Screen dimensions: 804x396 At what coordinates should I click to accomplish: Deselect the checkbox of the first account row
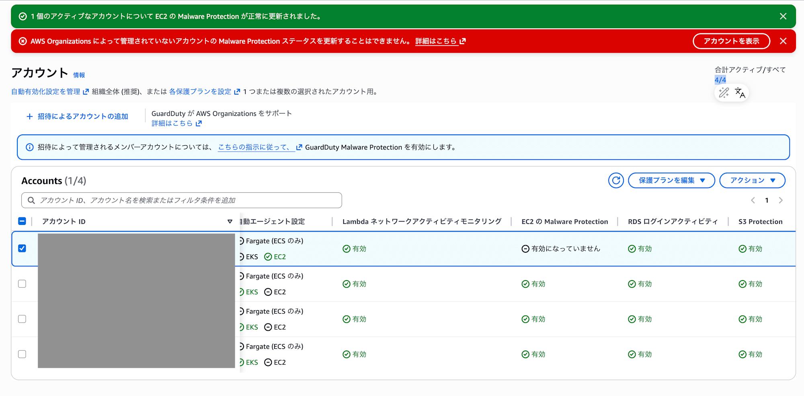point(22,248)
